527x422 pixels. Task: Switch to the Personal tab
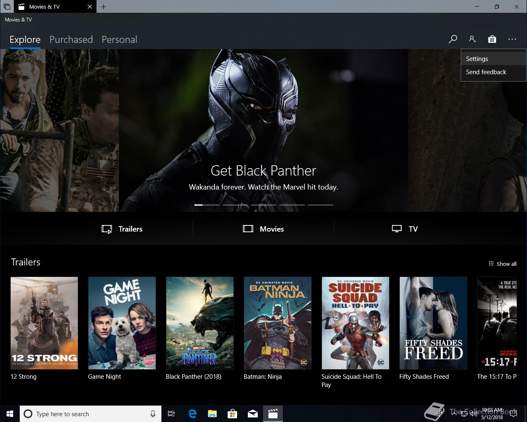(119, 40)
